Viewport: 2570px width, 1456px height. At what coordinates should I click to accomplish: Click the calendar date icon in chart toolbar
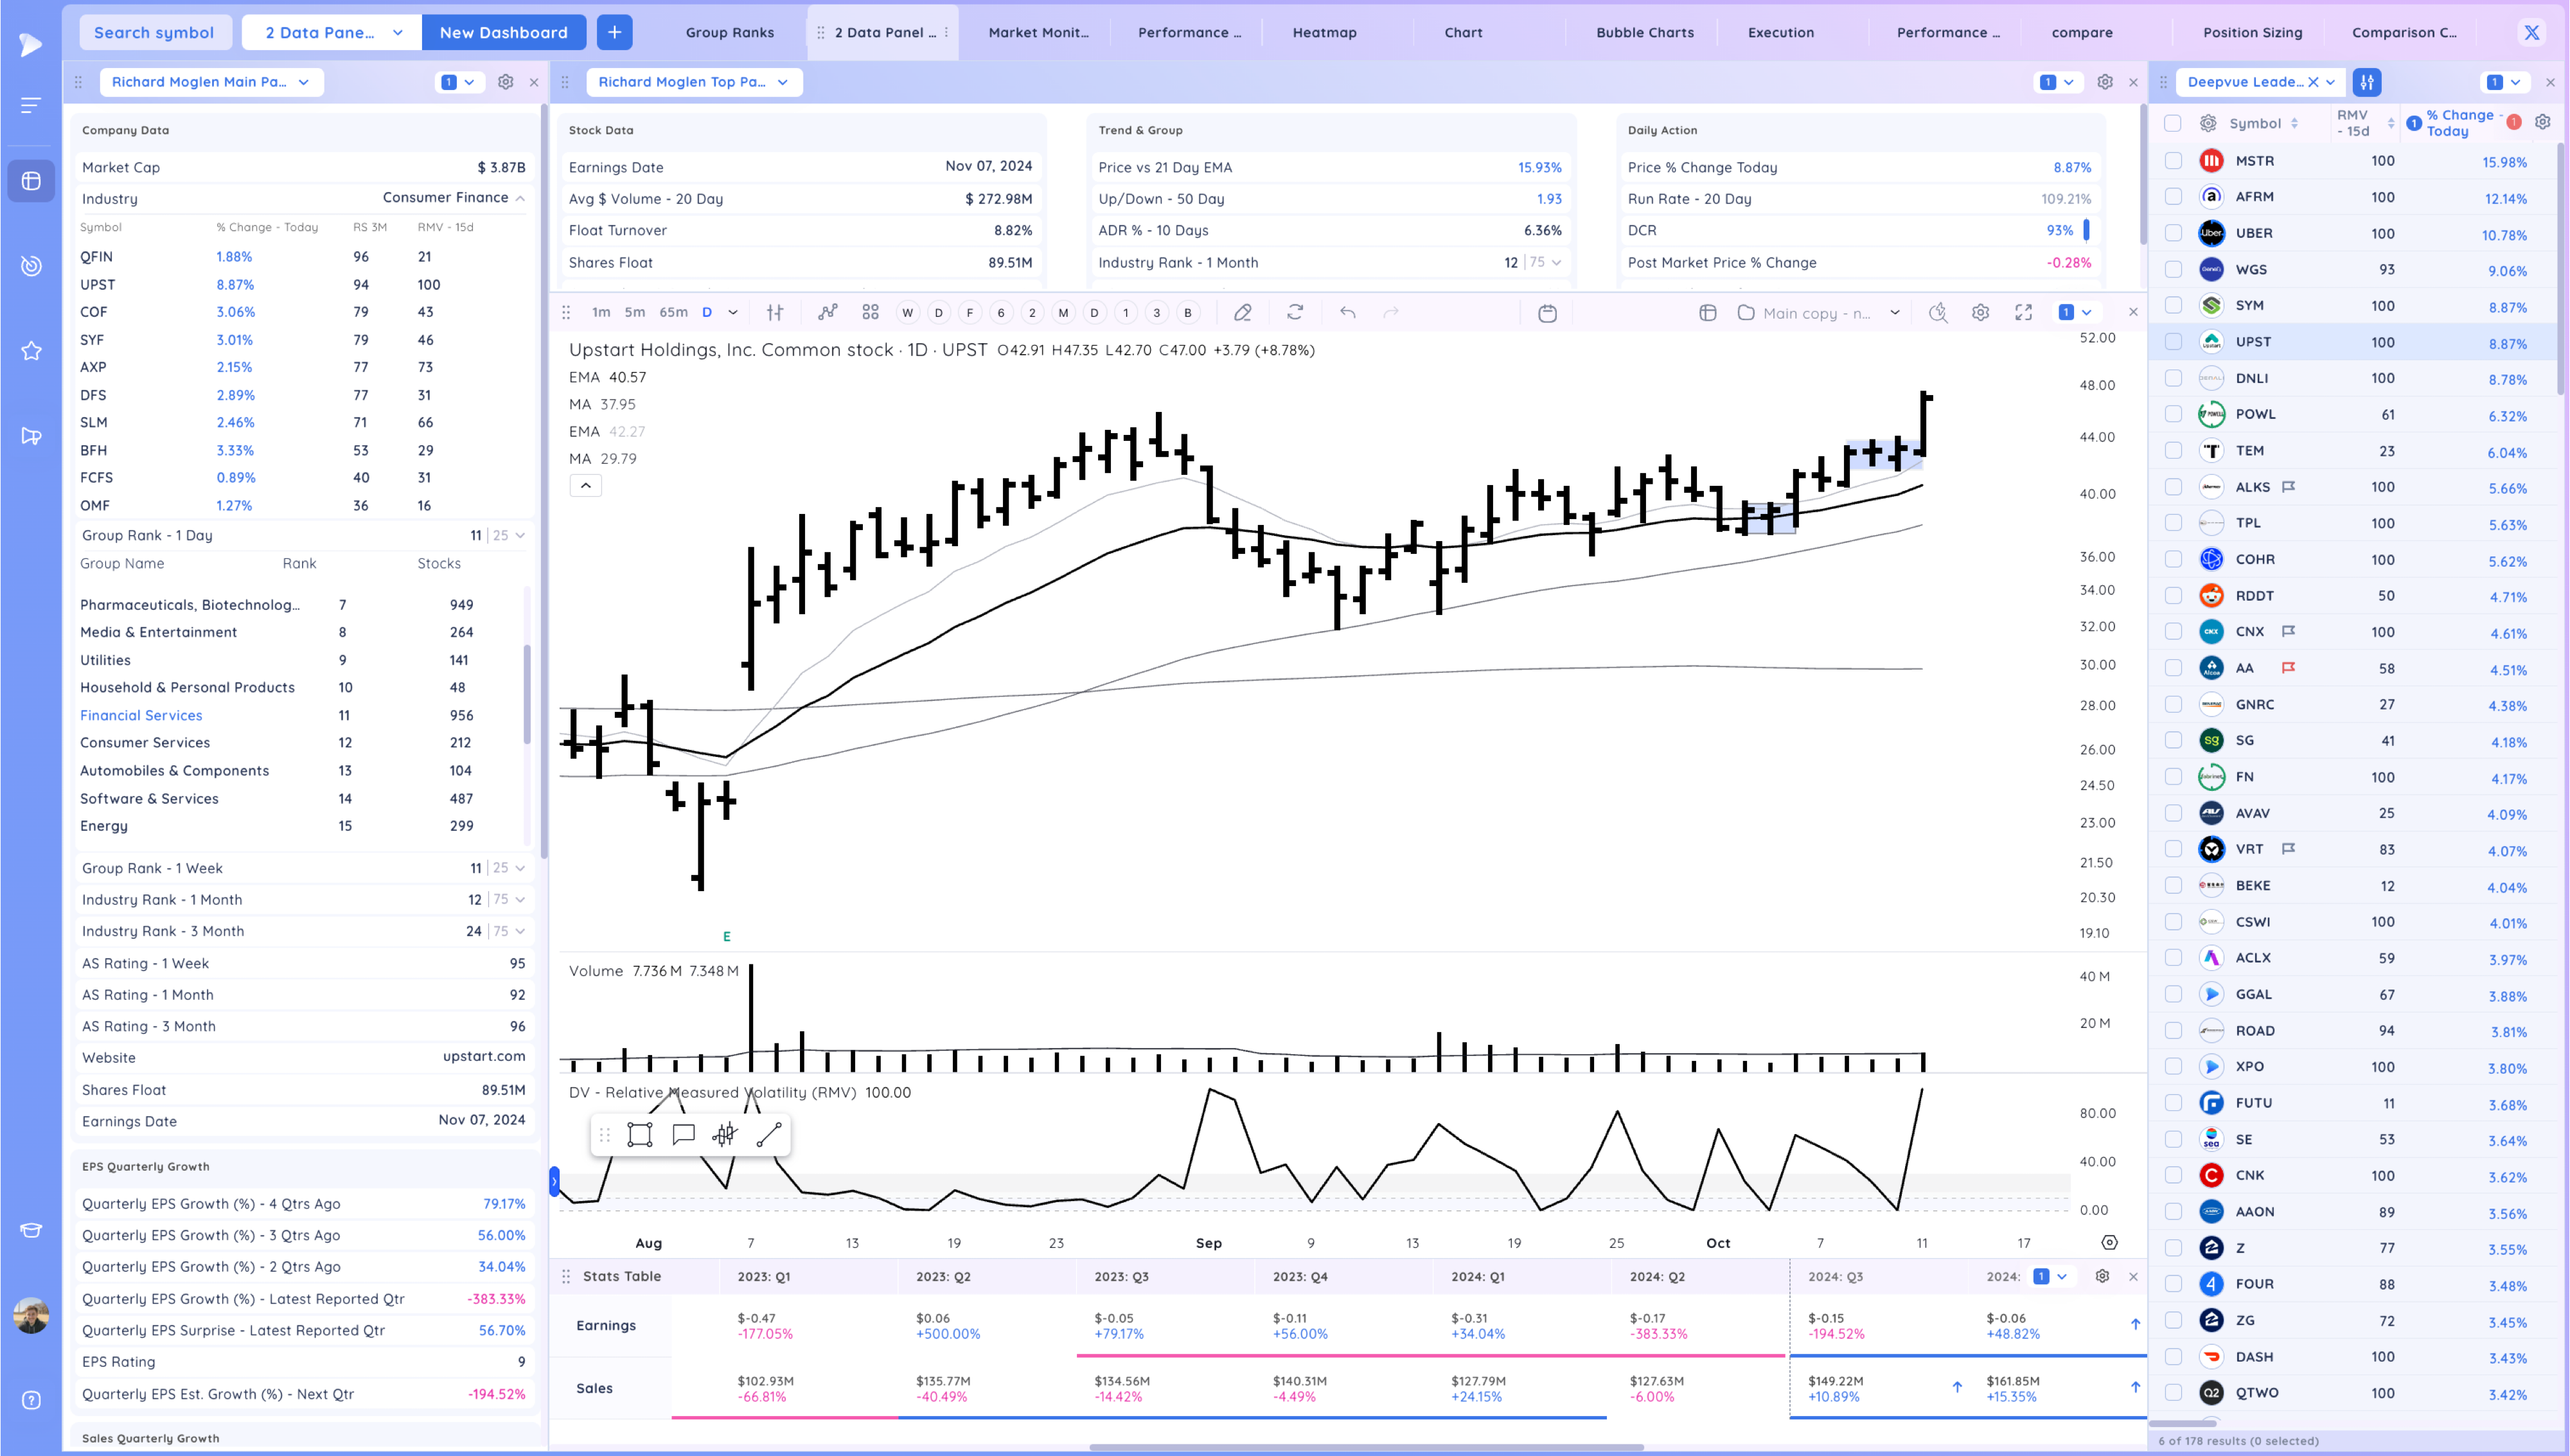tap(1547, 313)
